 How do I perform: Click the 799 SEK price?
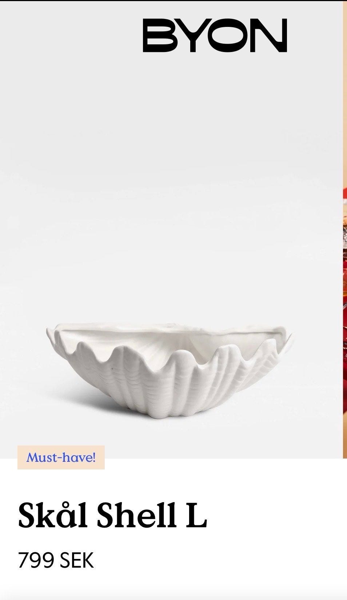[x=56, y=560]
